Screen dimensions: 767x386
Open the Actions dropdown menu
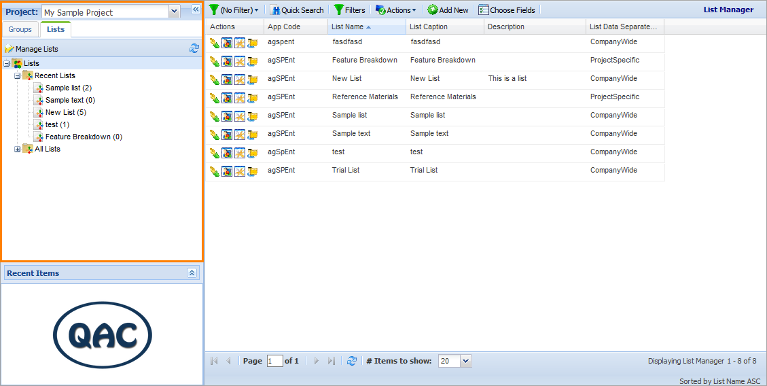396,10
